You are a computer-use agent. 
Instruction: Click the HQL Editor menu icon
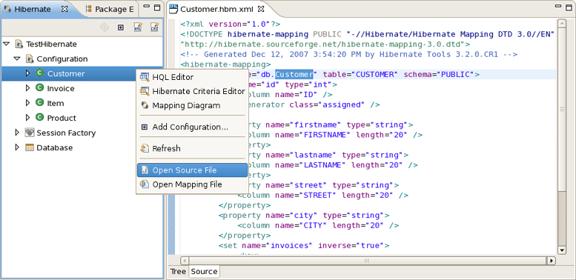(x=145, y=77)
